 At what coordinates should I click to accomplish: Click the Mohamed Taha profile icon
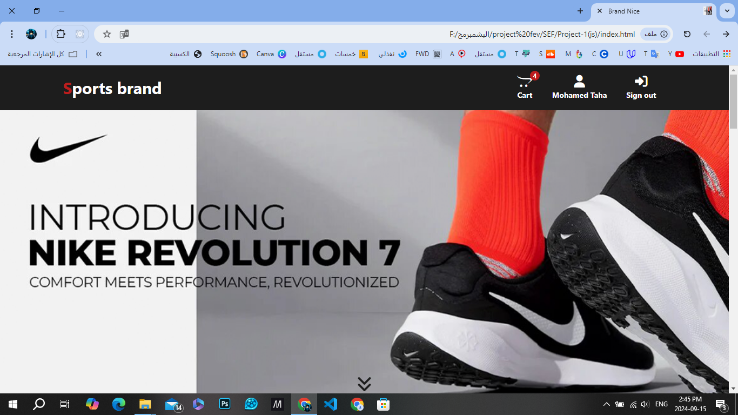click(x=579, y=82)
